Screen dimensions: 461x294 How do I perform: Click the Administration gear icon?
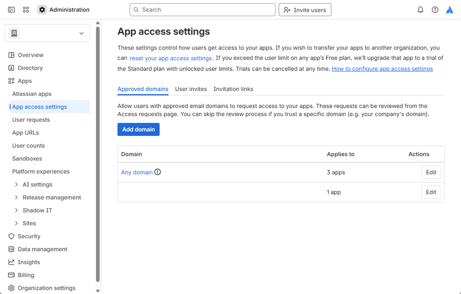pyautogui.click(x=42, y=10)
